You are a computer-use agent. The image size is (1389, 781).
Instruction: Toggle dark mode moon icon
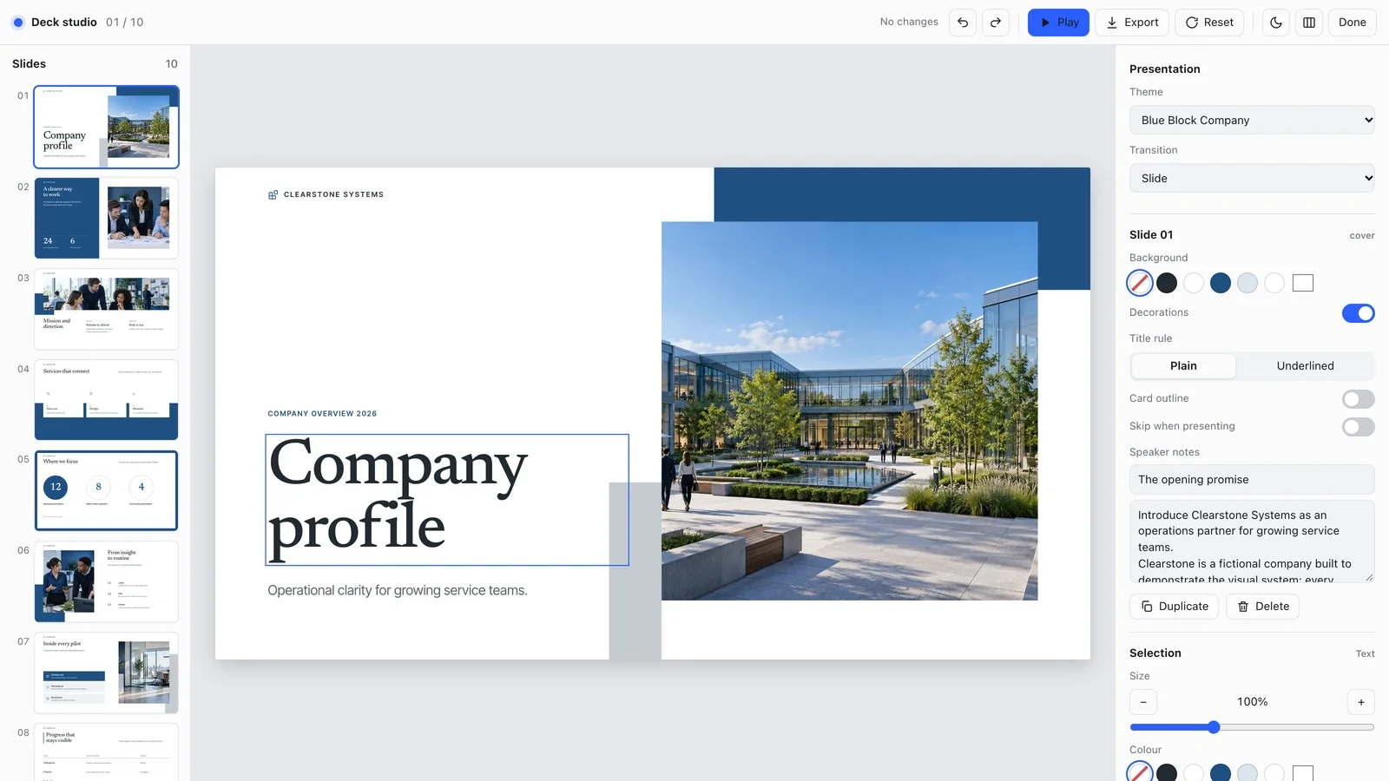(x=1276, y=23)
